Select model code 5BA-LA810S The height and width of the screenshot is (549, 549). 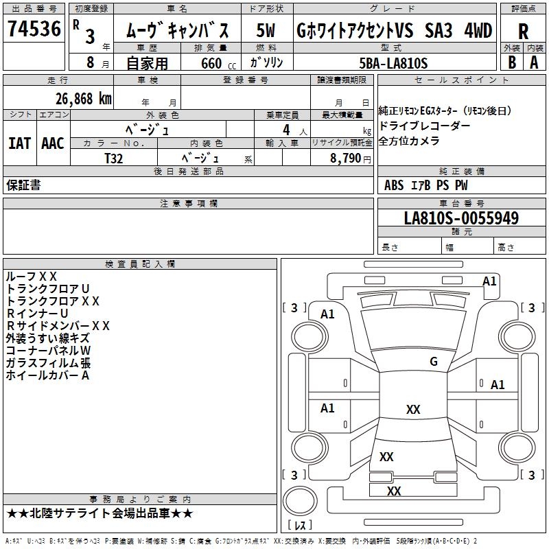(x=393, y=63)
